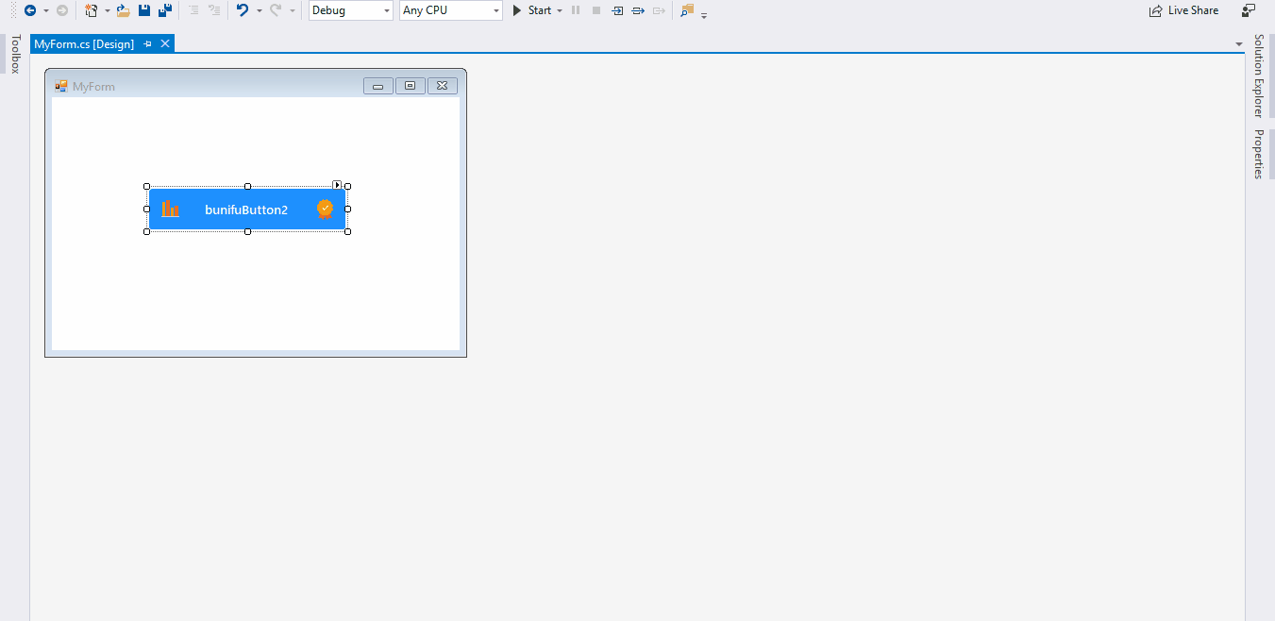The image size is (1275, 621).
Task: Click the MyForm title bar text
Action: click(93, 86)
